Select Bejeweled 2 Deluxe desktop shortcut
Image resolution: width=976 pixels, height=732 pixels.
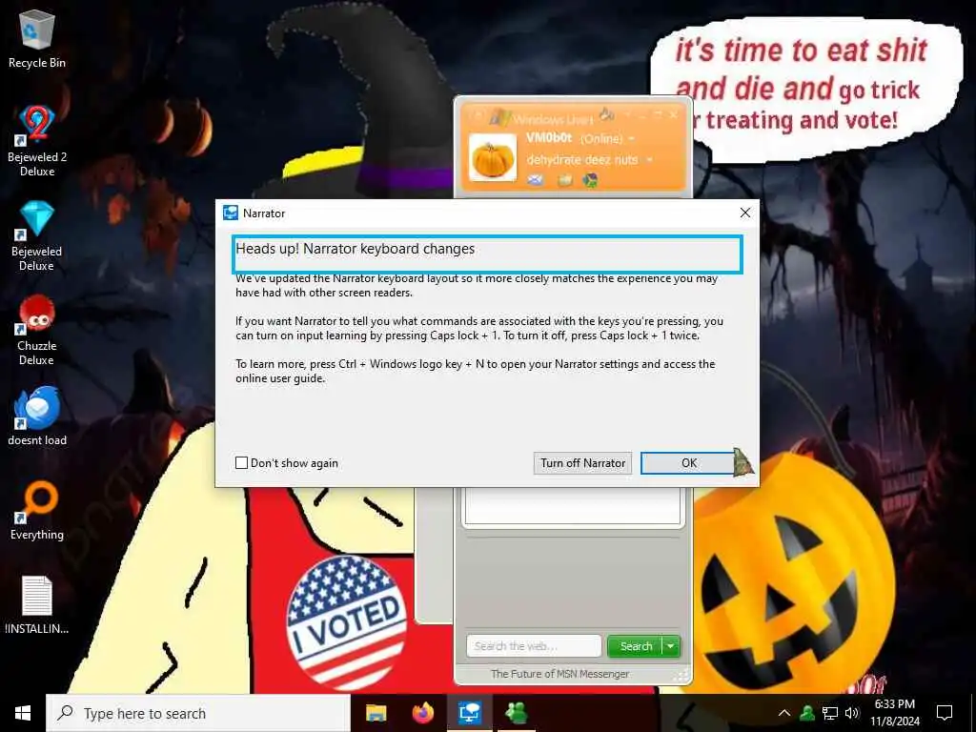pos(37,141)
